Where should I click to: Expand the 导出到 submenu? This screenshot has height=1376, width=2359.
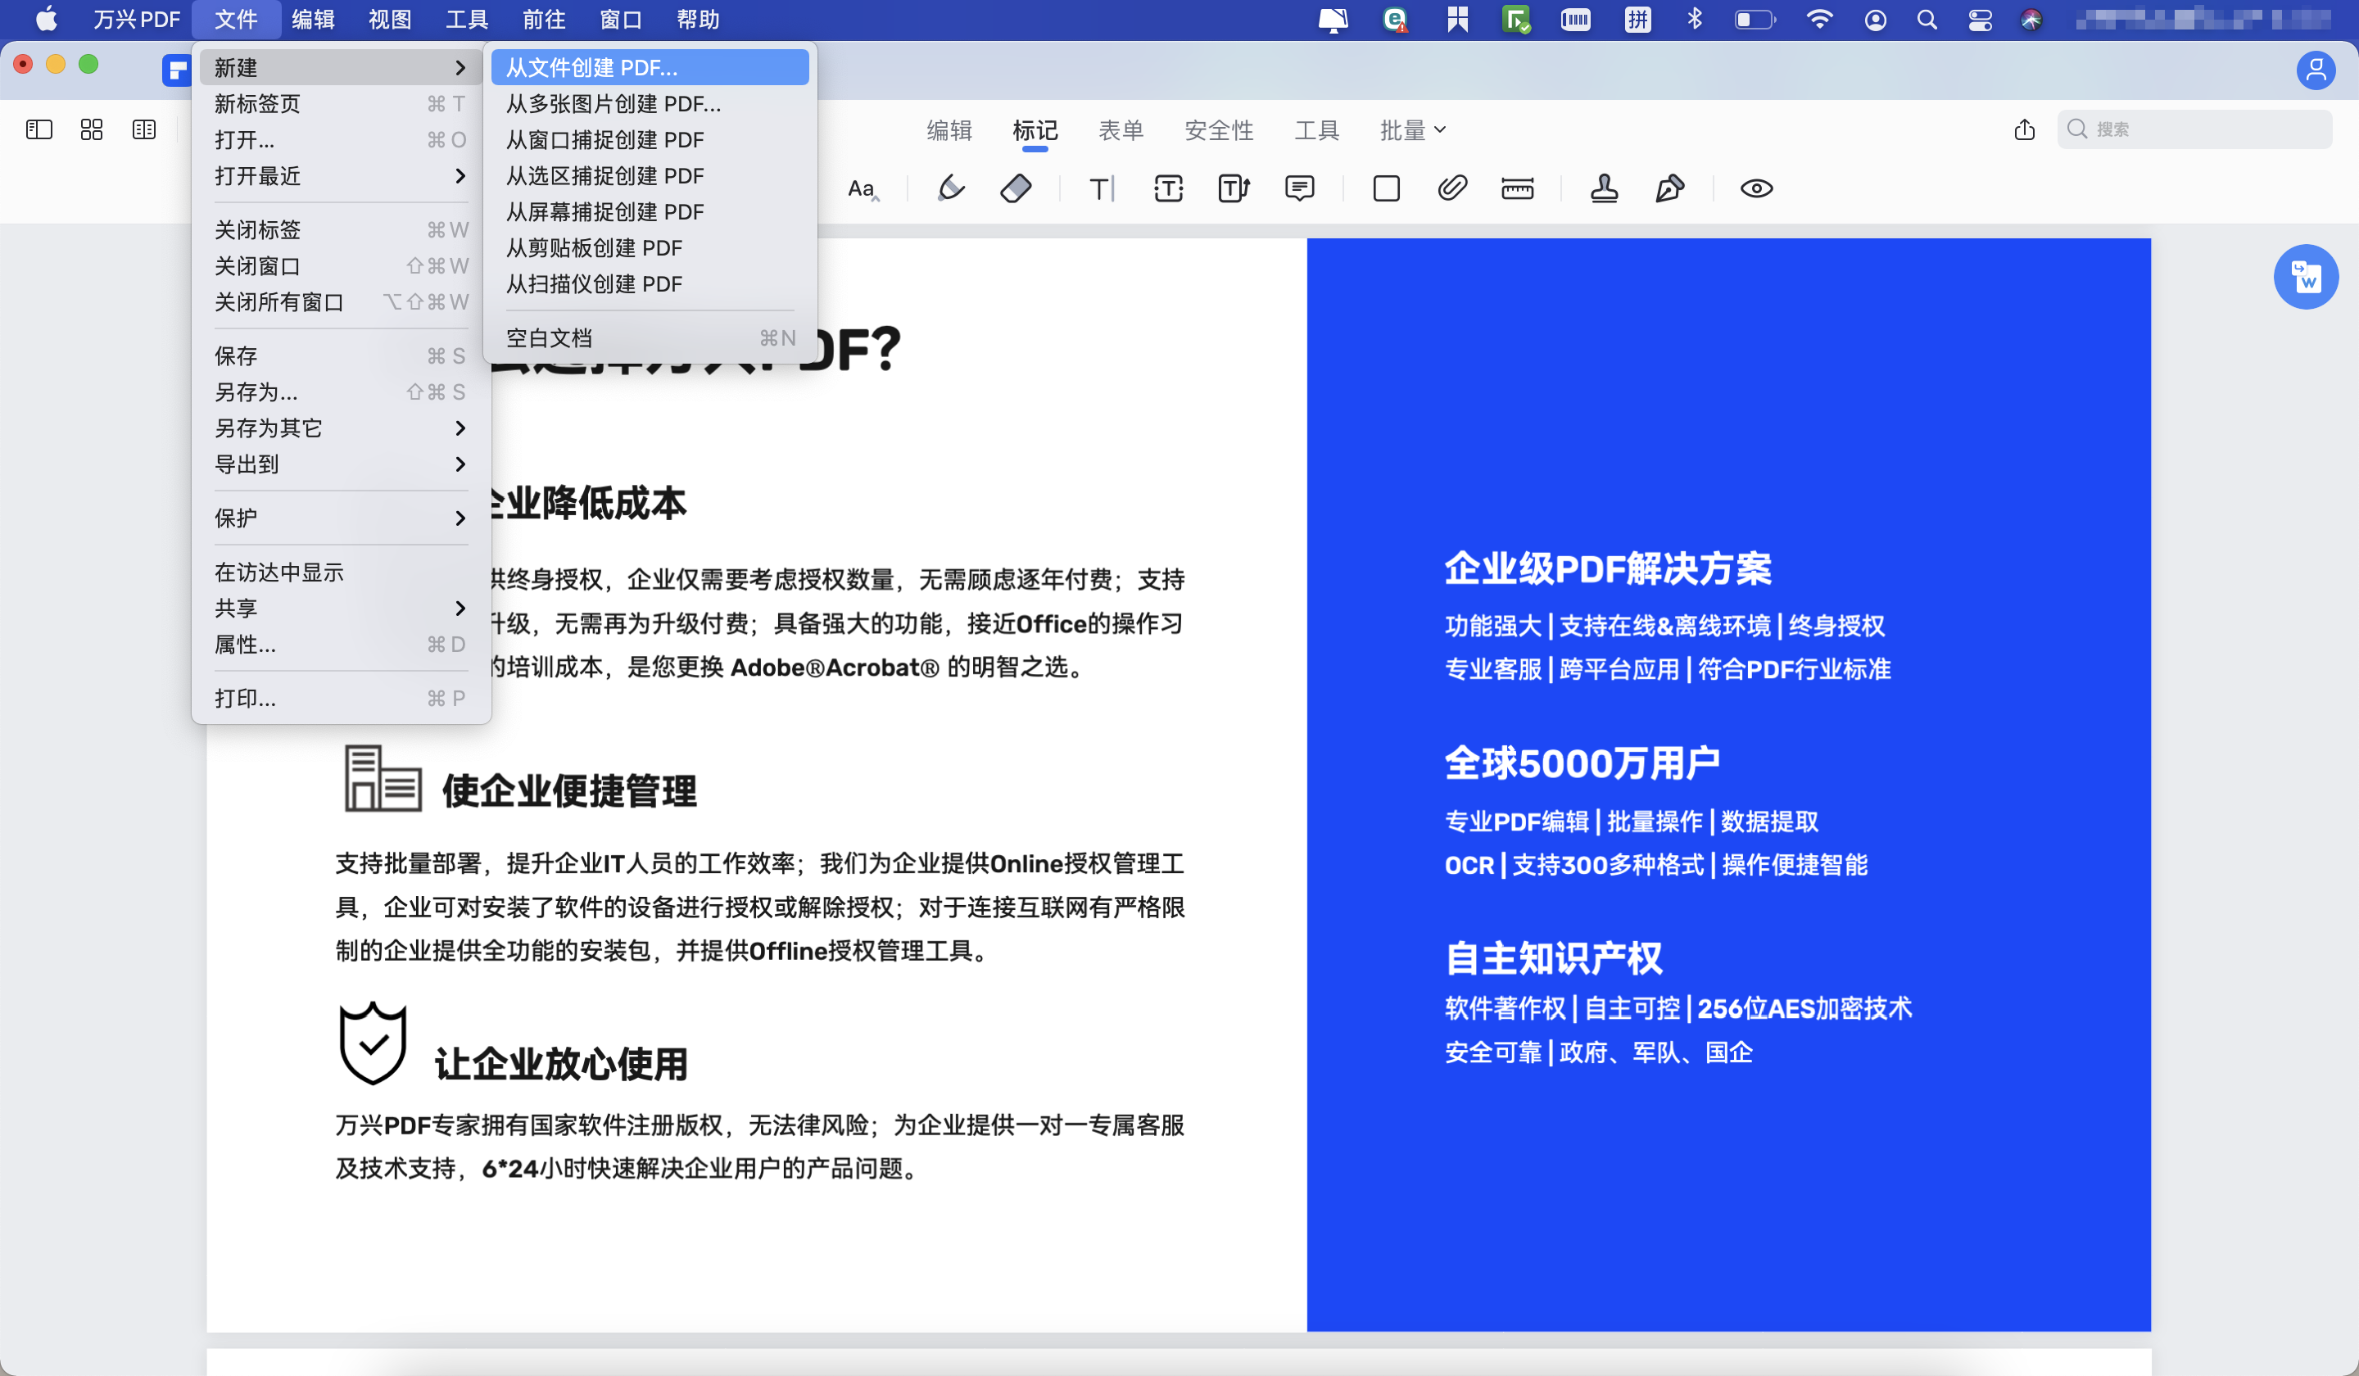click(x=247, y=464)
